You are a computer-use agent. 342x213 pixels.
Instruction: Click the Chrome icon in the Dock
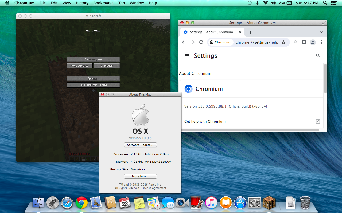(x=81, y=203)
